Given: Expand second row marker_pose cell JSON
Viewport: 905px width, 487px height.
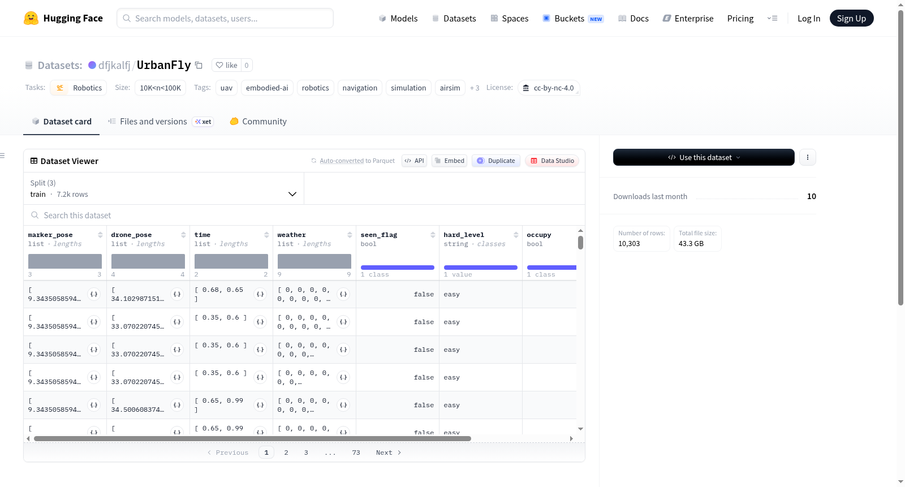Looking at the screenshot, I should [94, 322].
